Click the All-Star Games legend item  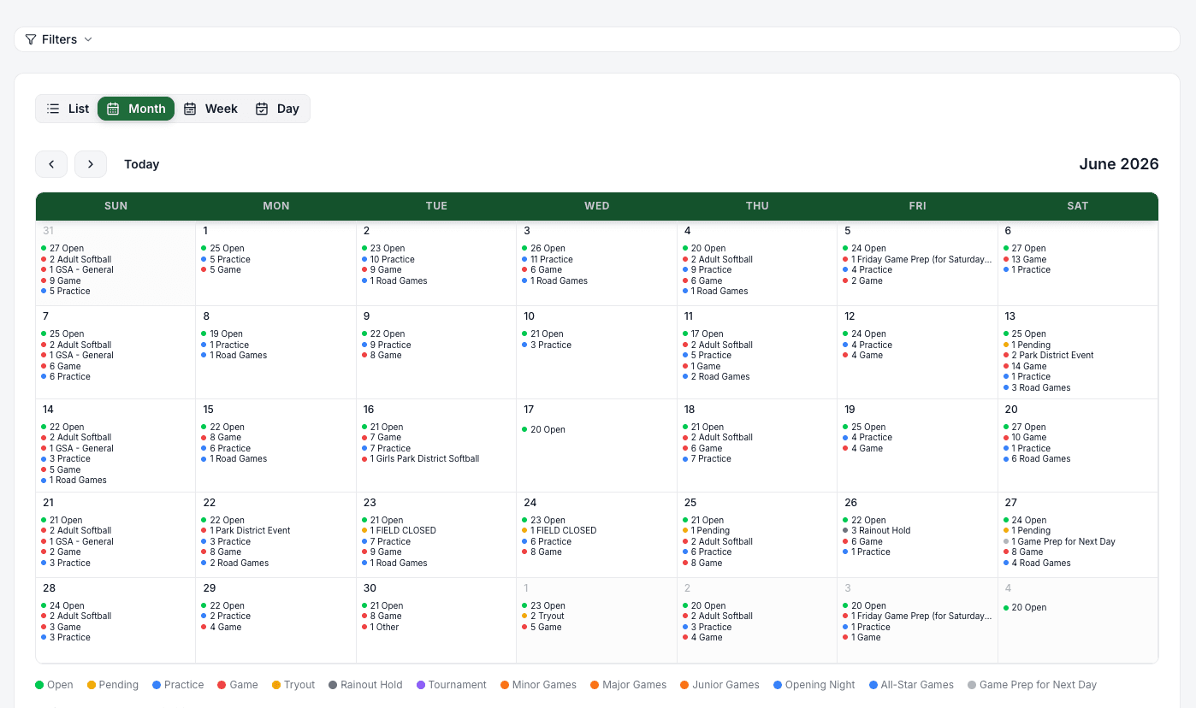[x=911, y=685]
